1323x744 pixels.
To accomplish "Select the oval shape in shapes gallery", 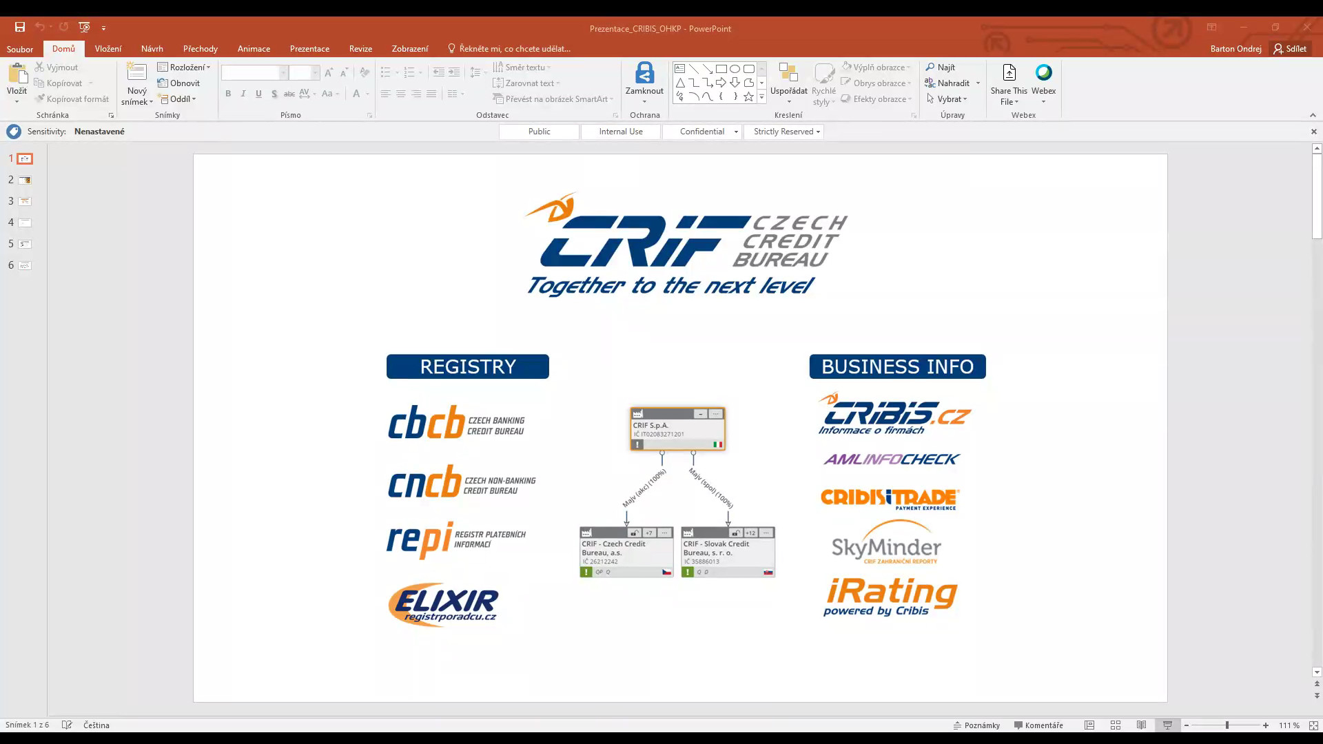I will (735, 69).
